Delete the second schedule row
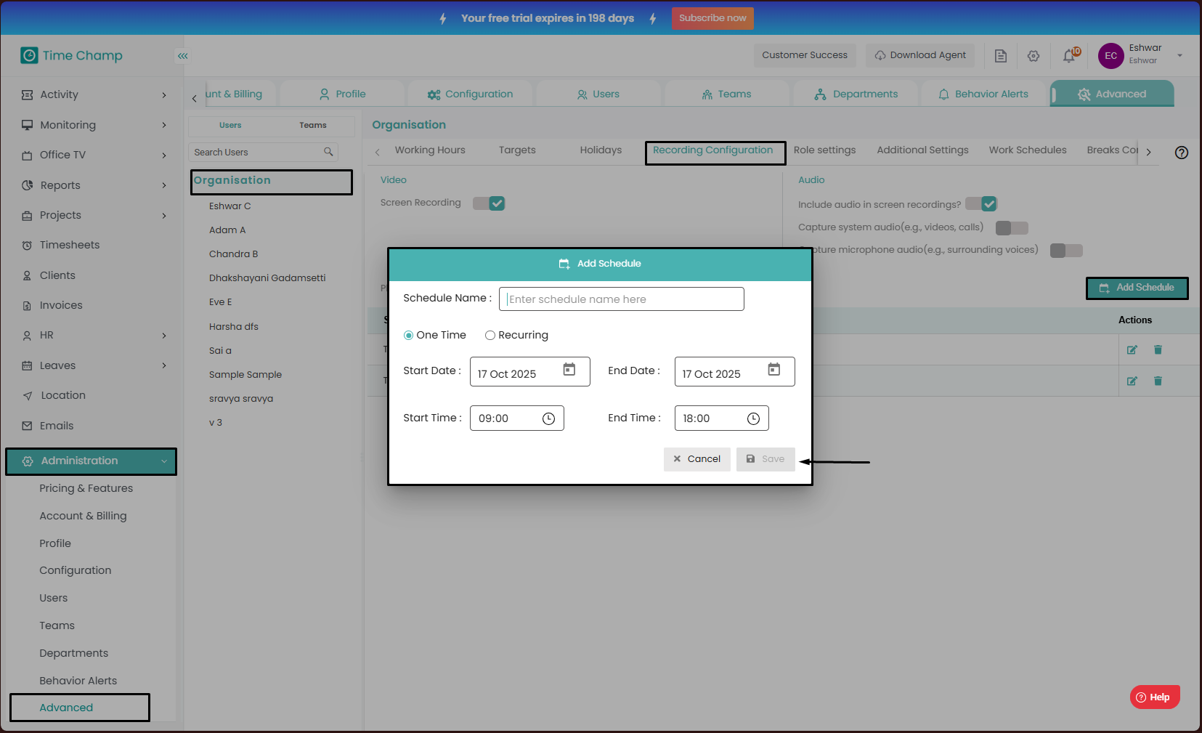 1158,381
